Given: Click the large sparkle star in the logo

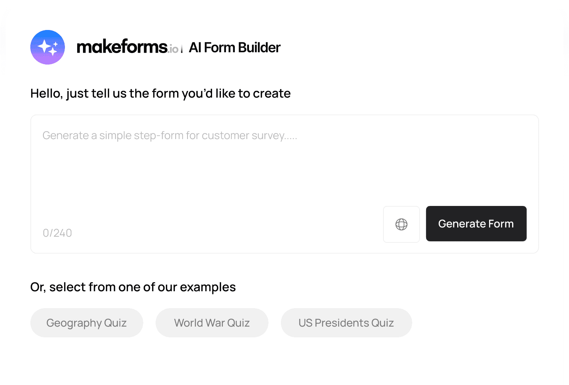Looking at the screenshot, I should coord(45,47).
